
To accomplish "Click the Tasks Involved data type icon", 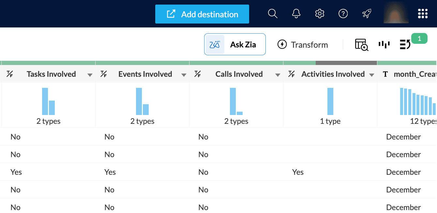I will (x=9, y=74).
